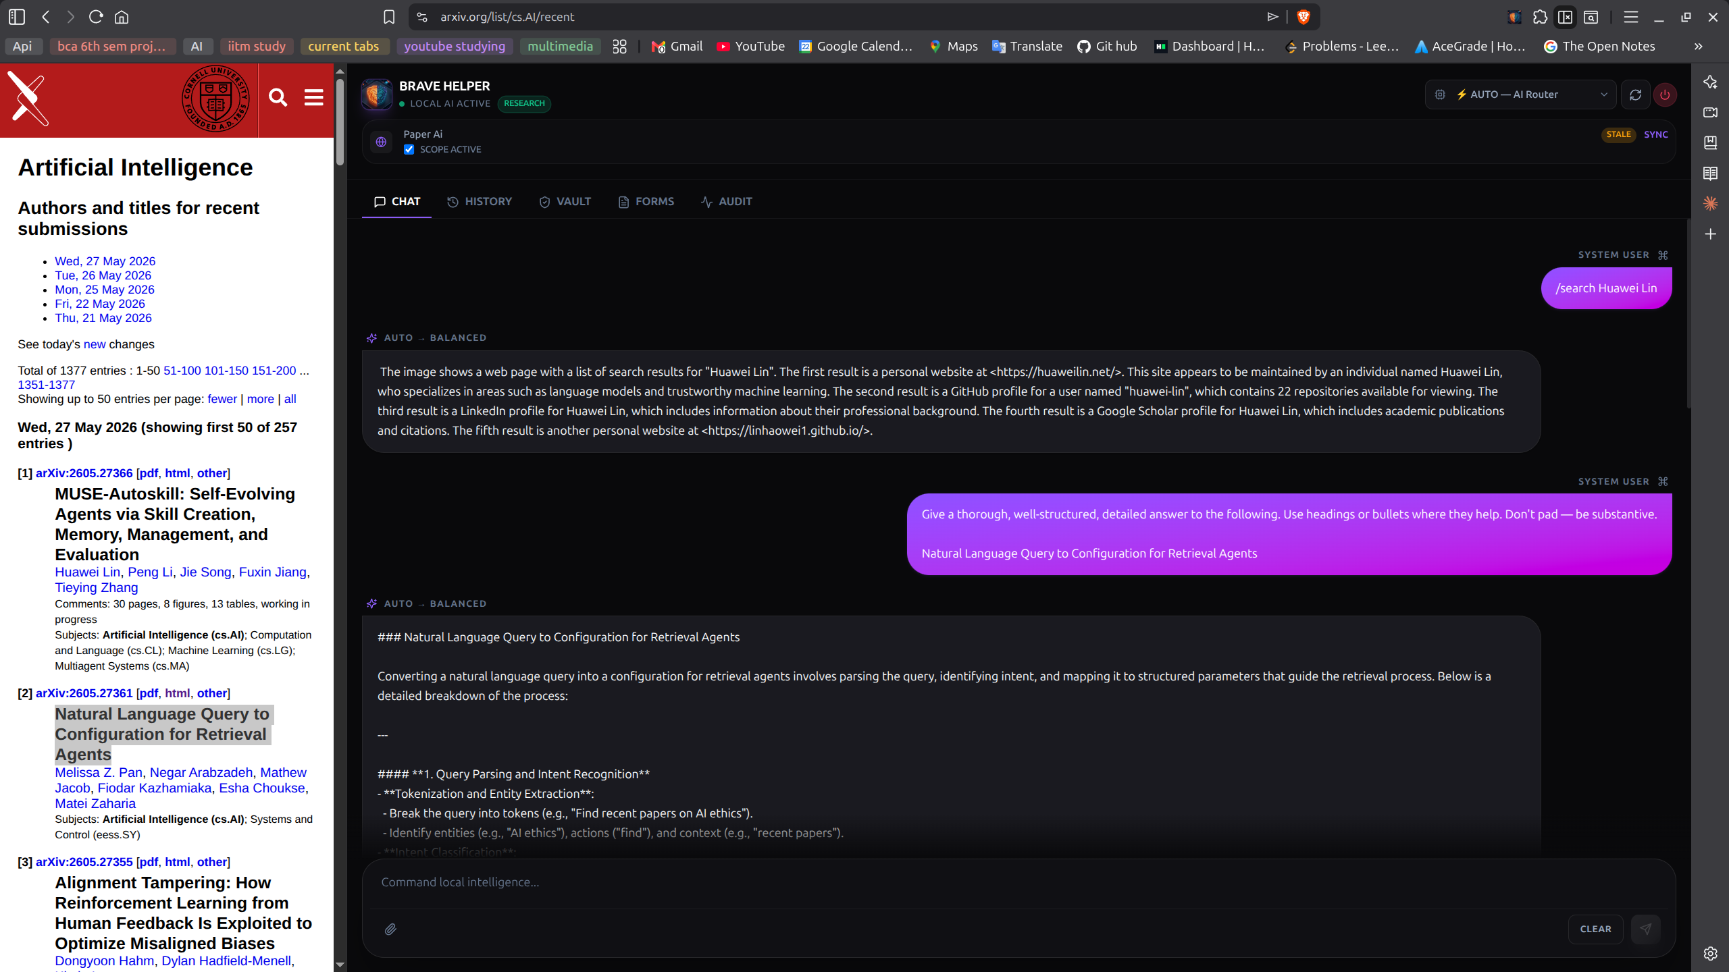Open the 'iitm study' bookmark folder
Viewport: 1729px width, 972px height.
[257, 47]
